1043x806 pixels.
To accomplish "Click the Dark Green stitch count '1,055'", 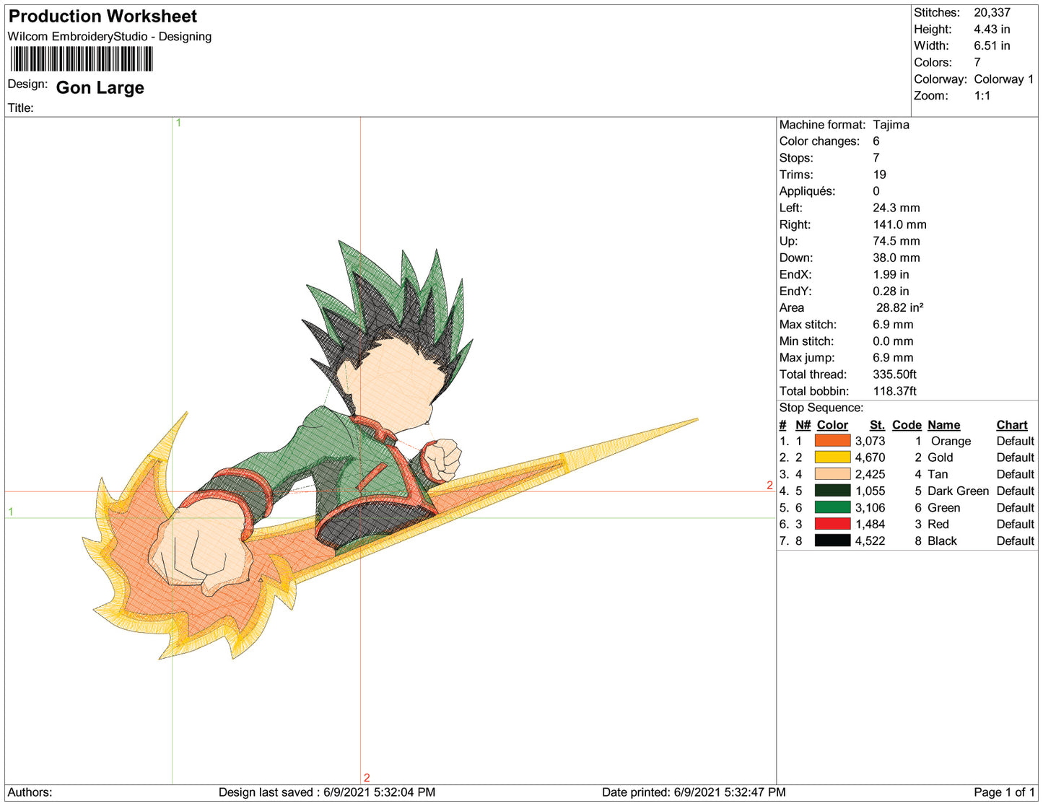I will (870, 491).
